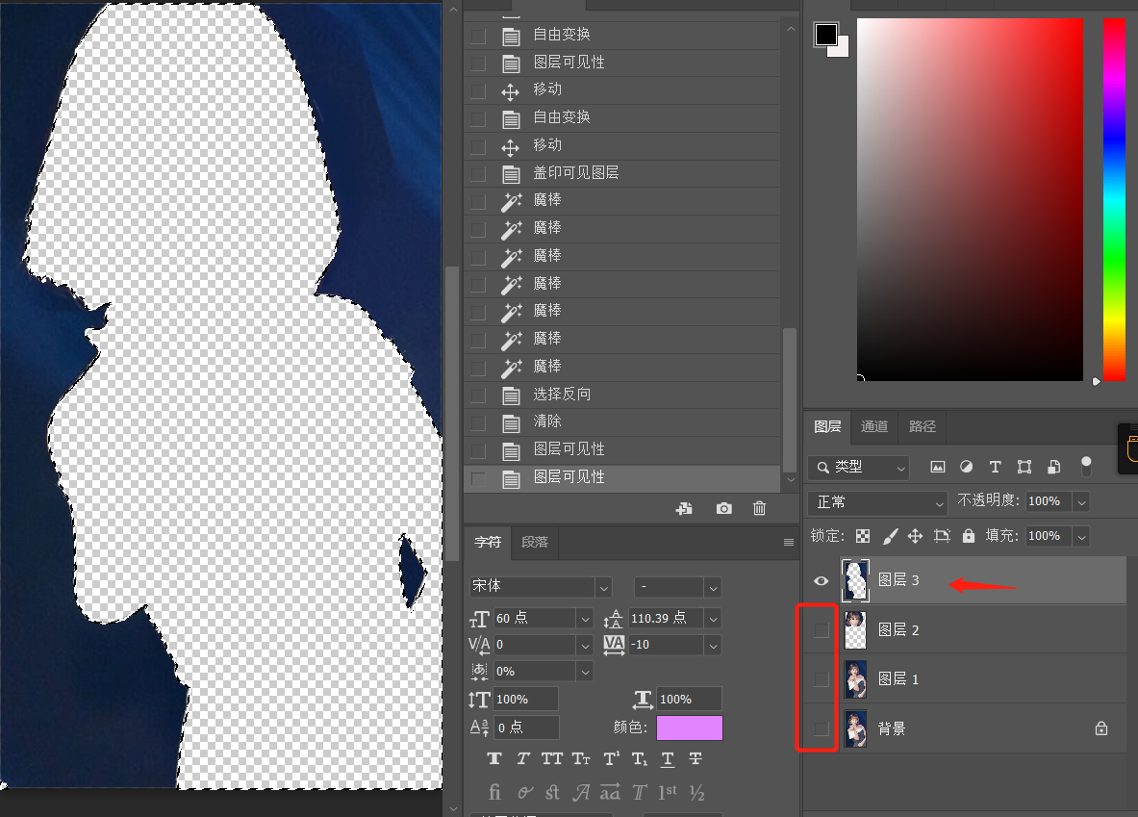
Task: Delete current history state trash icon
Action: point(759,508)
